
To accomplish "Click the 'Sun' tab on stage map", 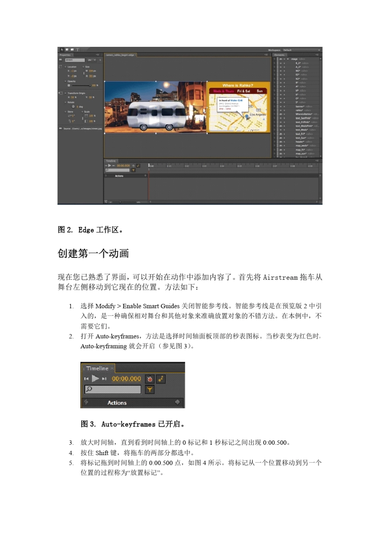I will (x=260, y=91).
